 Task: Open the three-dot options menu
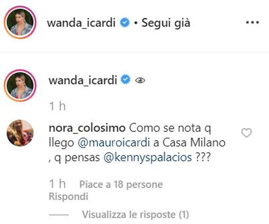(252, 22)
